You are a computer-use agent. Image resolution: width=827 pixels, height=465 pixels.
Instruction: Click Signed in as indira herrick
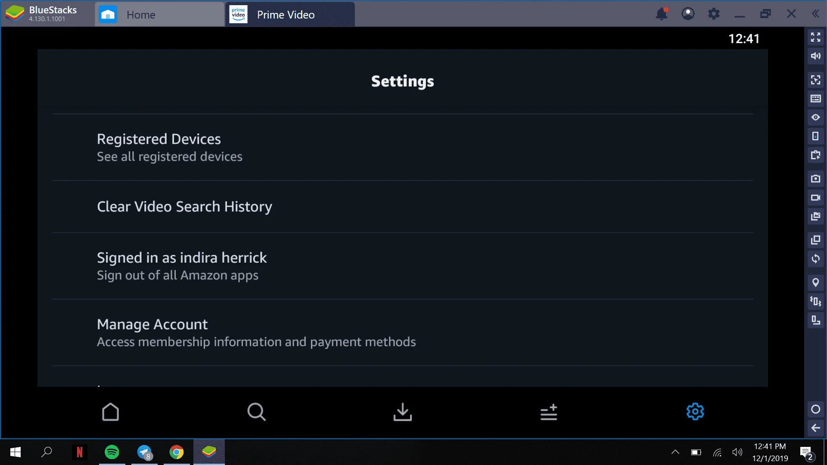(x=402, y=266)
